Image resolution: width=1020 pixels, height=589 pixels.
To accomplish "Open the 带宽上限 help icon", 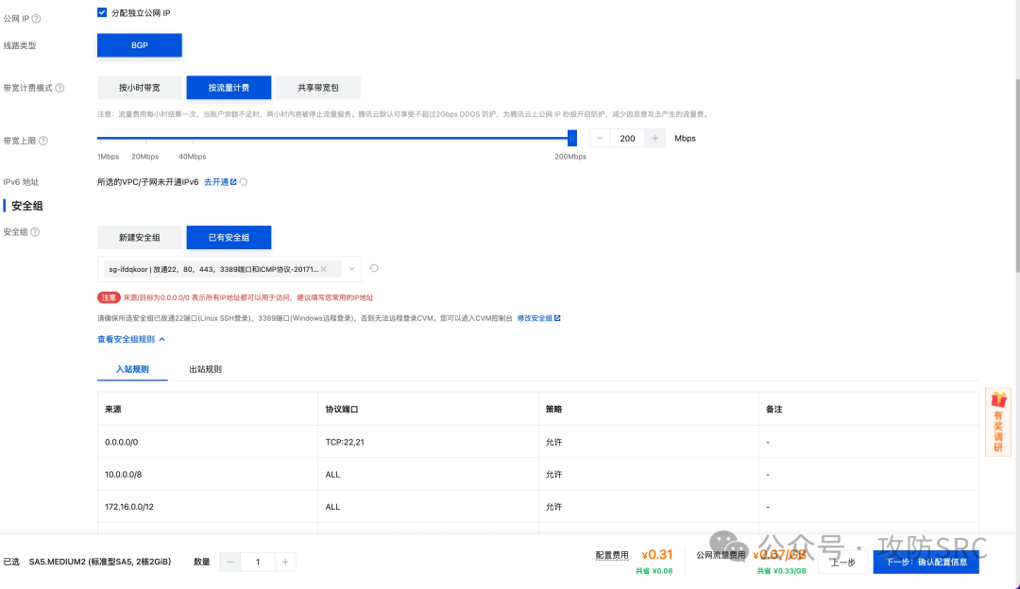I will (44, 140).
